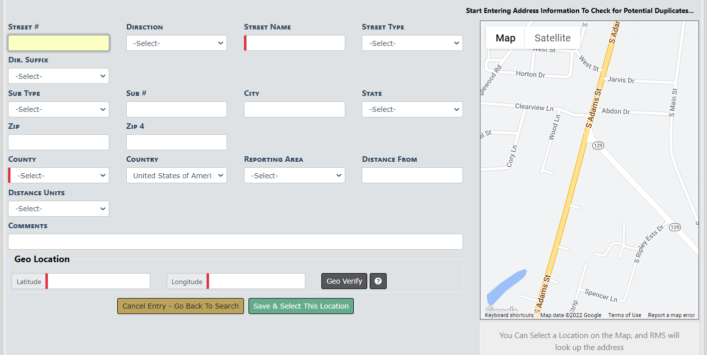Choose a County from the dropdown
Screen dimensions: 707x355
click(x=59, y=175)
